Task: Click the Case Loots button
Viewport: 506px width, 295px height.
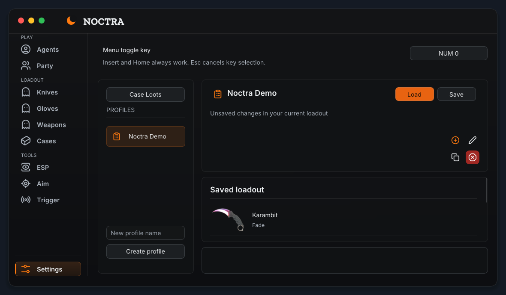Action: click(145, 94)
